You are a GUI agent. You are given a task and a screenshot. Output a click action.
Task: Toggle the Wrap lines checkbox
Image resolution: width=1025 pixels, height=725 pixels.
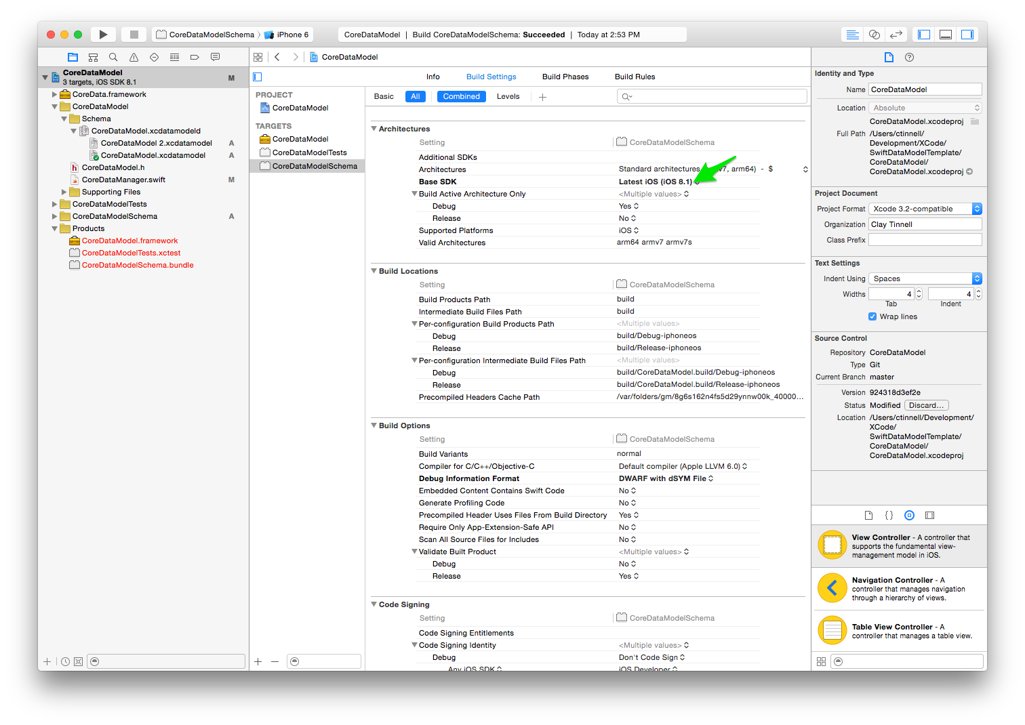(872, 316)
